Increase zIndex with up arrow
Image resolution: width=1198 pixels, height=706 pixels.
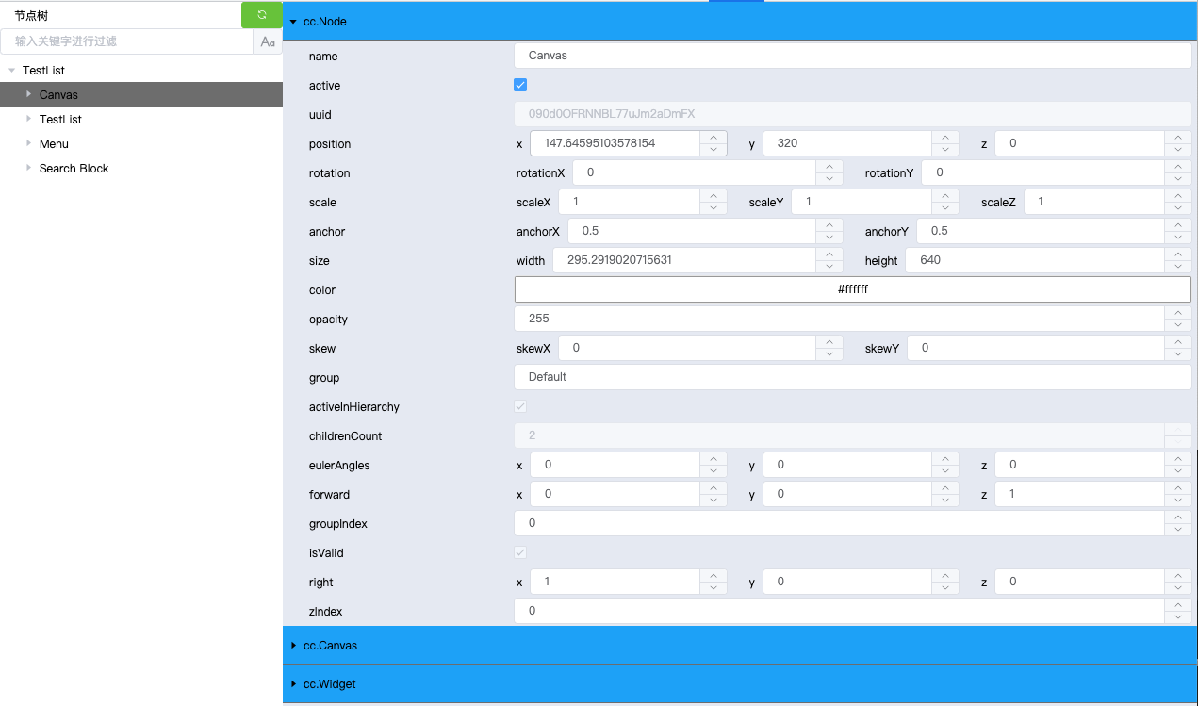[1178, 605]
